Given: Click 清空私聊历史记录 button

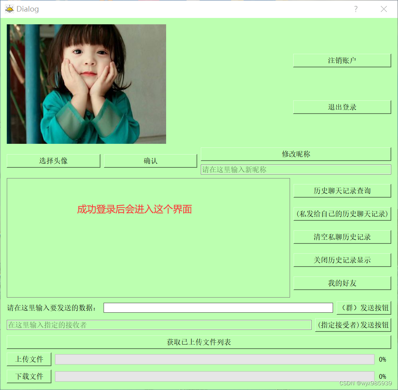Looking at the screenshot, I should [342, 237].
